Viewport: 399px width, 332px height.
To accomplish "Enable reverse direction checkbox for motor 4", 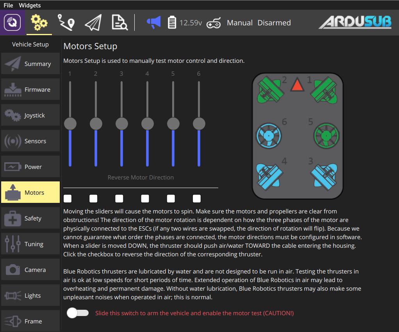I will coord(145,199).
